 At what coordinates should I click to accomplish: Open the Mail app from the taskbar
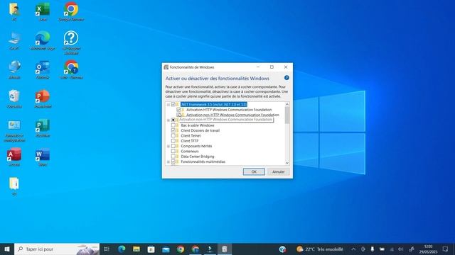[166, 249]
